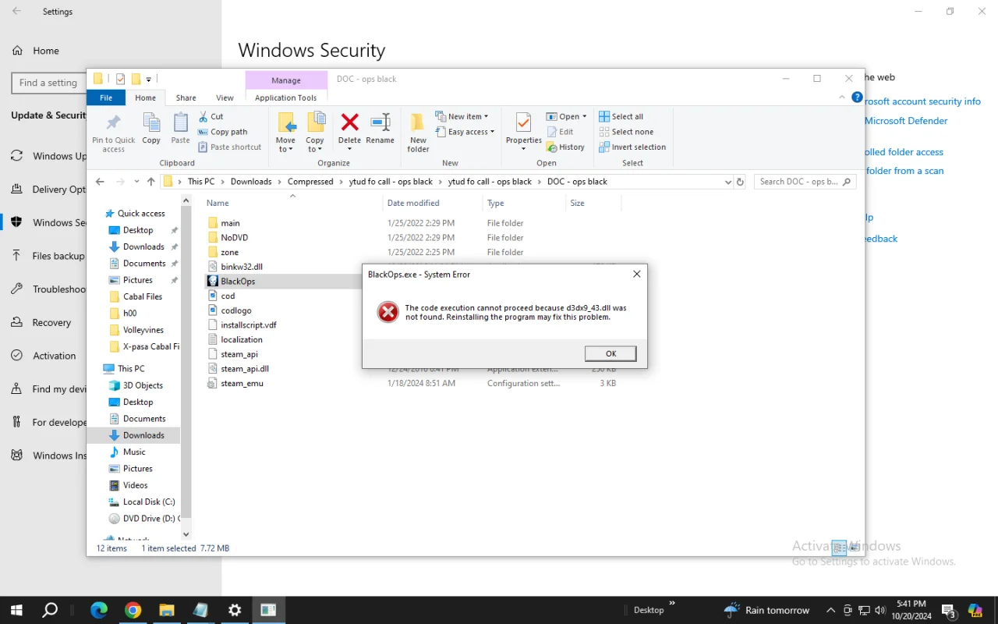Open the File Explorer Help icon
Image resolution: width=998 pixels, height=624 pixels.
tap(857, 97)
